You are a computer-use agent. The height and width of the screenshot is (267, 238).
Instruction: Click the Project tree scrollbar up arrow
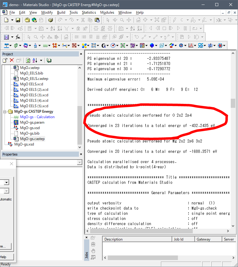pos(80,68)
